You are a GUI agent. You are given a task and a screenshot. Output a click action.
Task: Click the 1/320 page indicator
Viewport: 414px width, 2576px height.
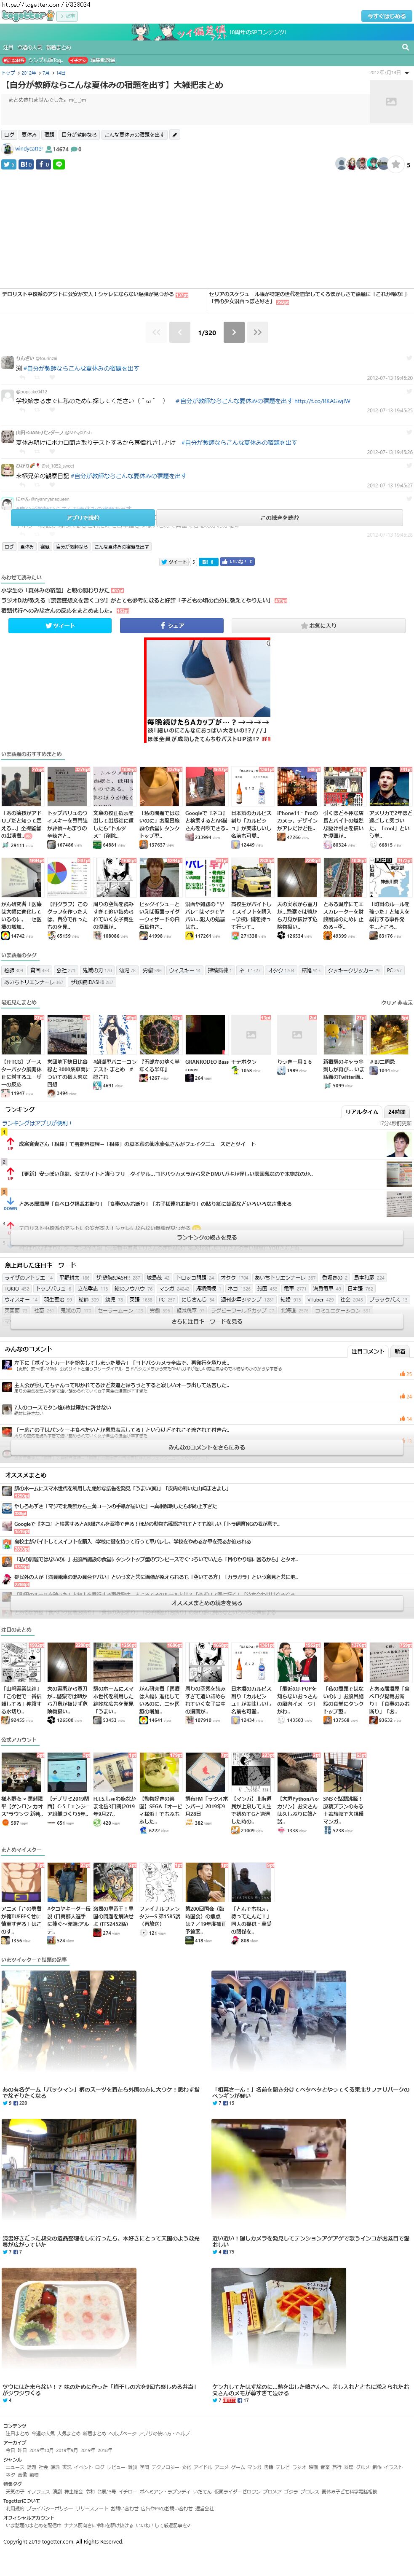(x=207, y=332)
